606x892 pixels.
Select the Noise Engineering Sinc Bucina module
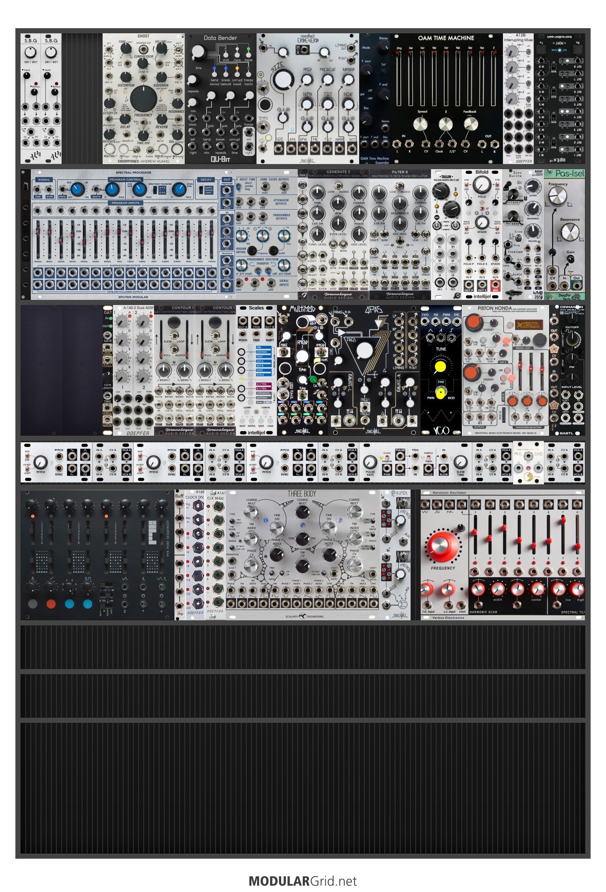point(513,234)
